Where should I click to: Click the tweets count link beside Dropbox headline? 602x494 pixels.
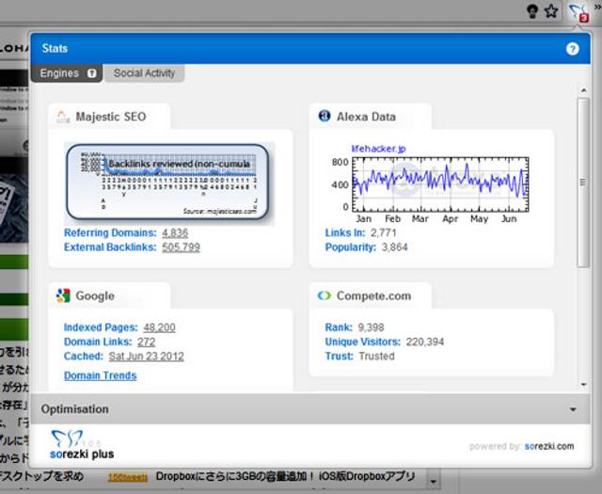[128, 478]
